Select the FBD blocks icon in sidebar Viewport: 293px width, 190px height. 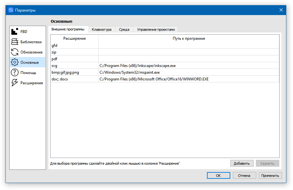[x=15, y=32]
